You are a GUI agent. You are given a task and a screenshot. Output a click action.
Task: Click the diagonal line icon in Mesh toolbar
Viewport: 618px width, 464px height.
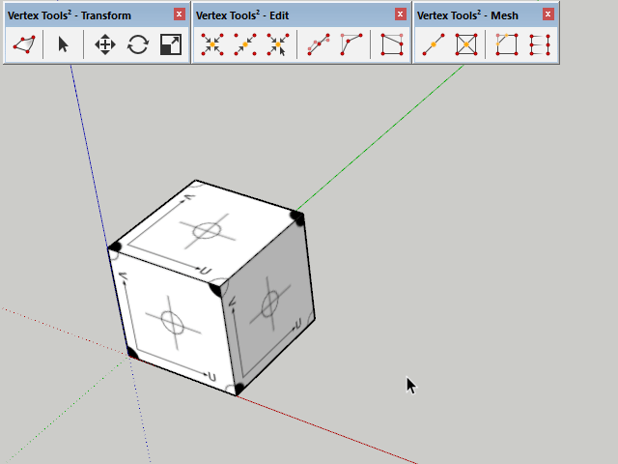[434, 44]
